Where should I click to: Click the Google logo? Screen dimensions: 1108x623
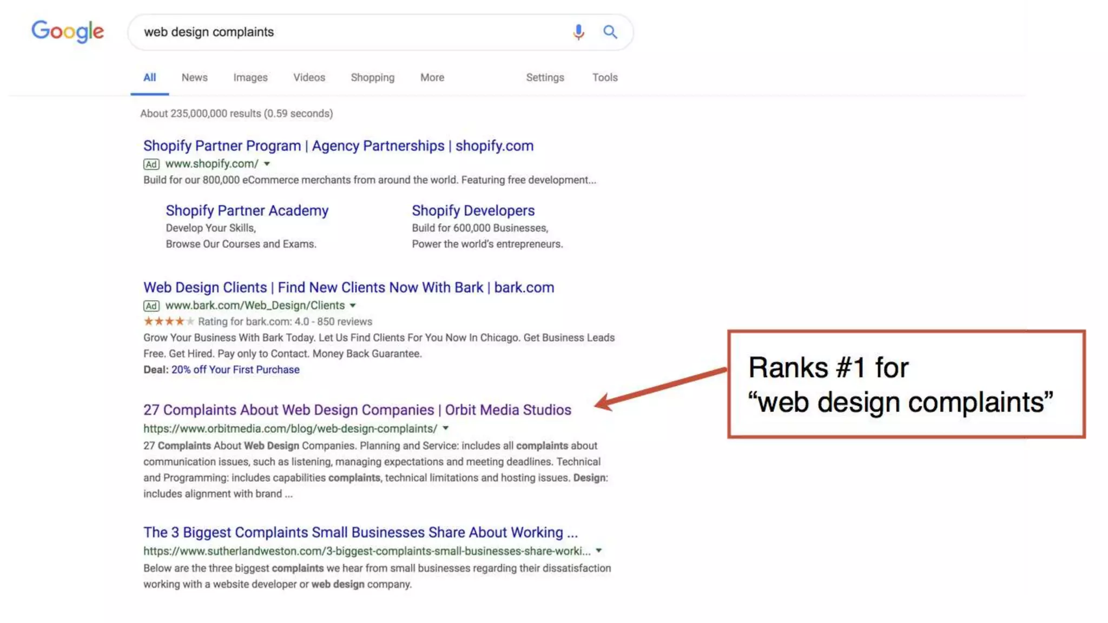[x=68, y=31]
